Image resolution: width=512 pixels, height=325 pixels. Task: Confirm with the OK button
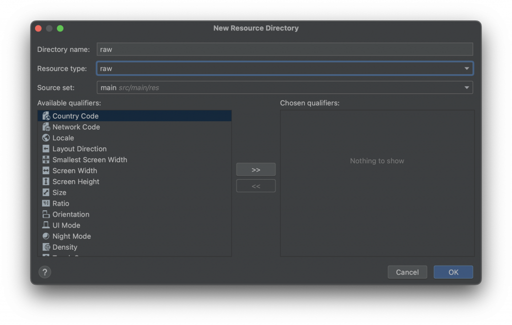(453, 272)
